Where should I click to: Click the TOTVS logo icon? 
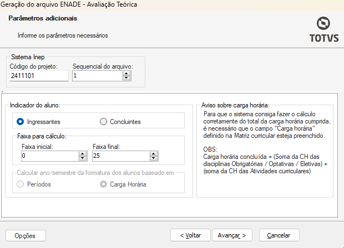(x=323, y=24)
